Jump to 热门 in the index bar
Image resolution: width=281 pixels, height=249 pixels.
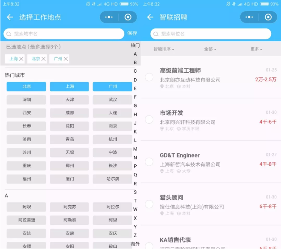[x=135, y=45]
